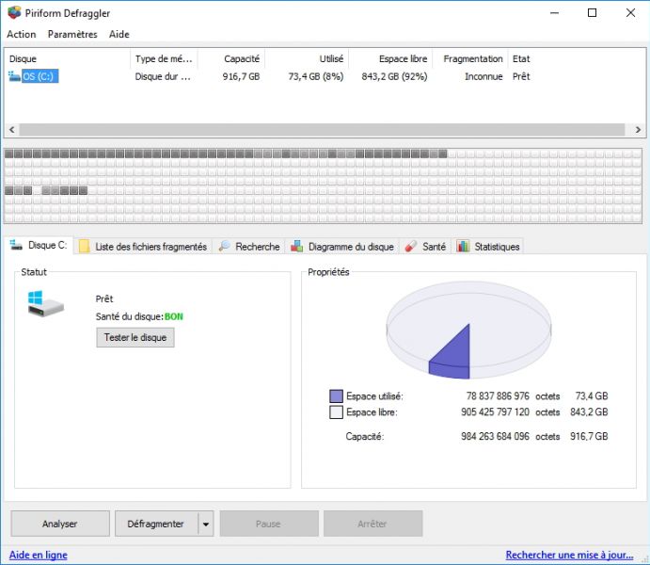The width and height of the screenshot is (650, 565).
Task: Click the Type de mé... column header
Action: (164, 59)
